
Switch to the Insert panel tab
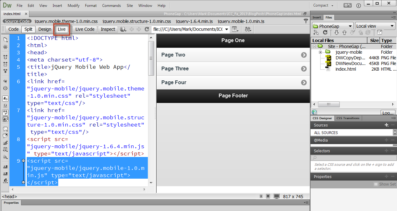tap(317, 18)
